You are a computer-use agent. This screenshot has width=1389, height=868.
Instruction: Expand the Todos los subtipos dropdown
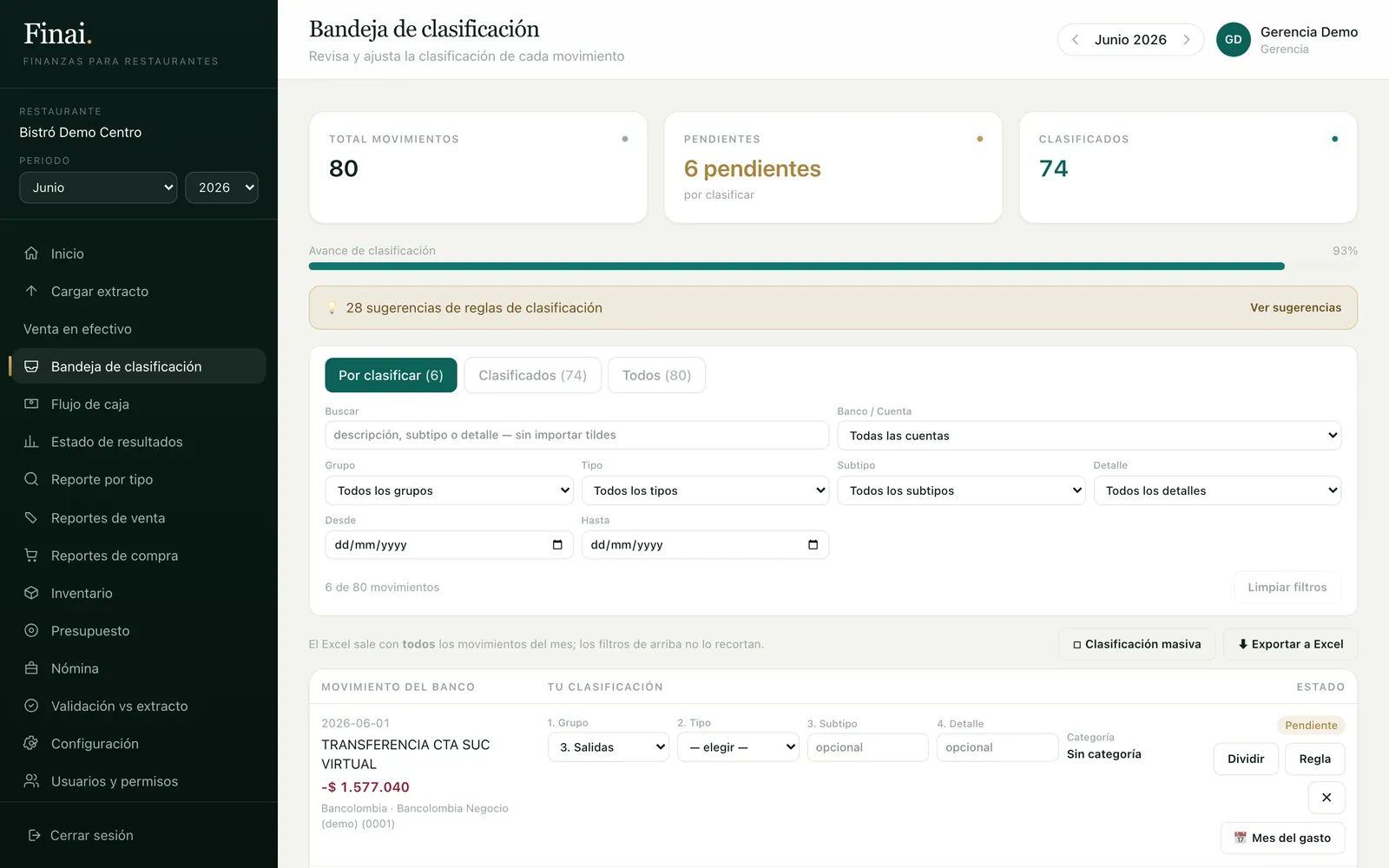click(x=961, y=490)
